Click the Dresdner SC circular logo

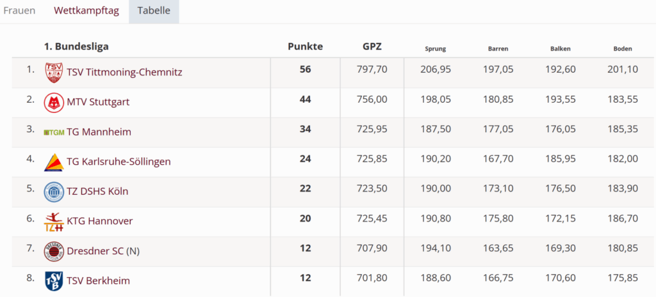tap(54, 252)
